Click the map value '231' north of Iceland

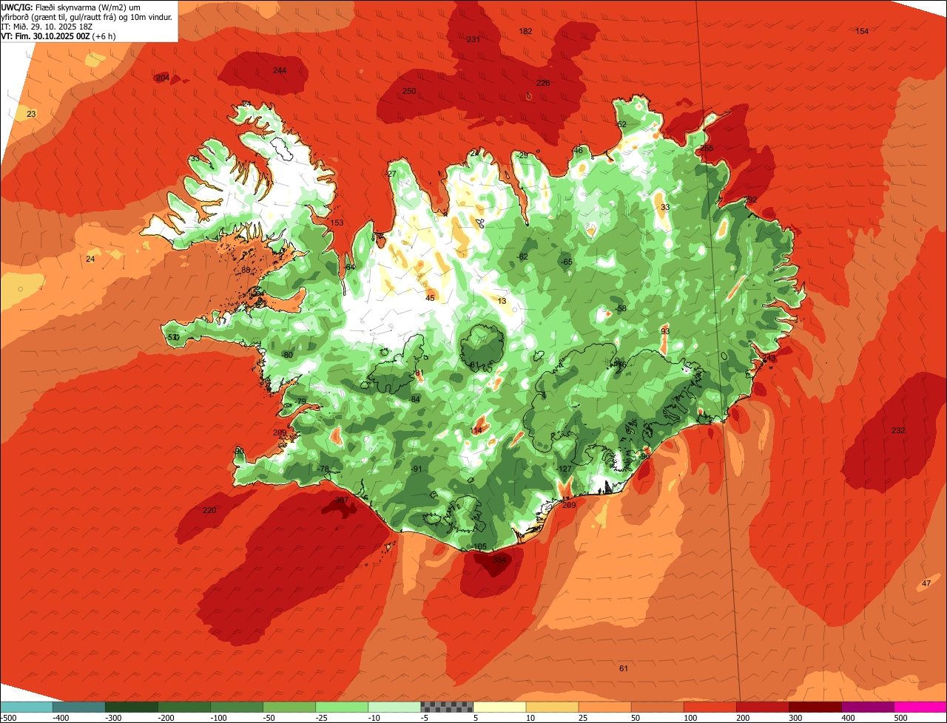click(473, 39)
